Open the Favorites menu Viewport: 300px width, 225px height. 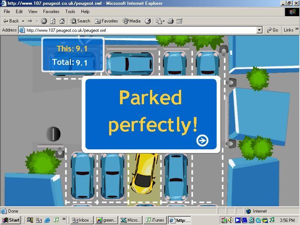point(51,12)
